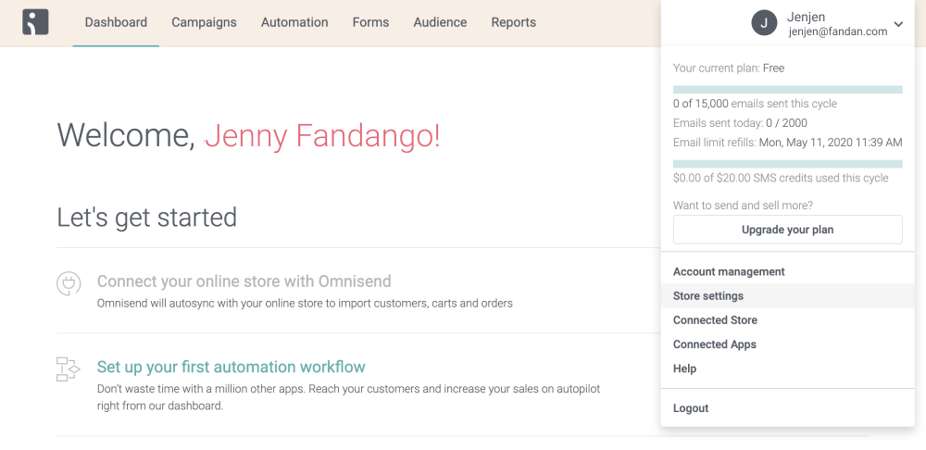
Task: Select Account management from menu
Action: click(729, 272)
